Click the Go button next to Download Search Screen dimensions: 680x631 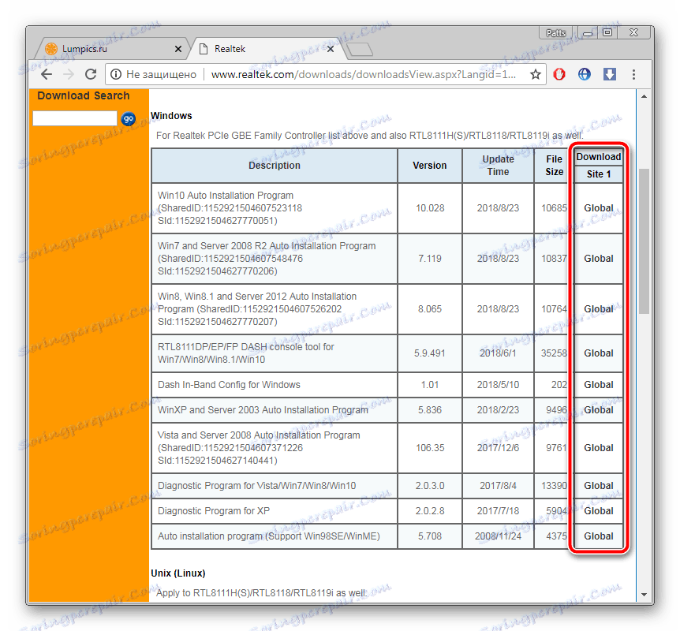click(x=128, y=118)
